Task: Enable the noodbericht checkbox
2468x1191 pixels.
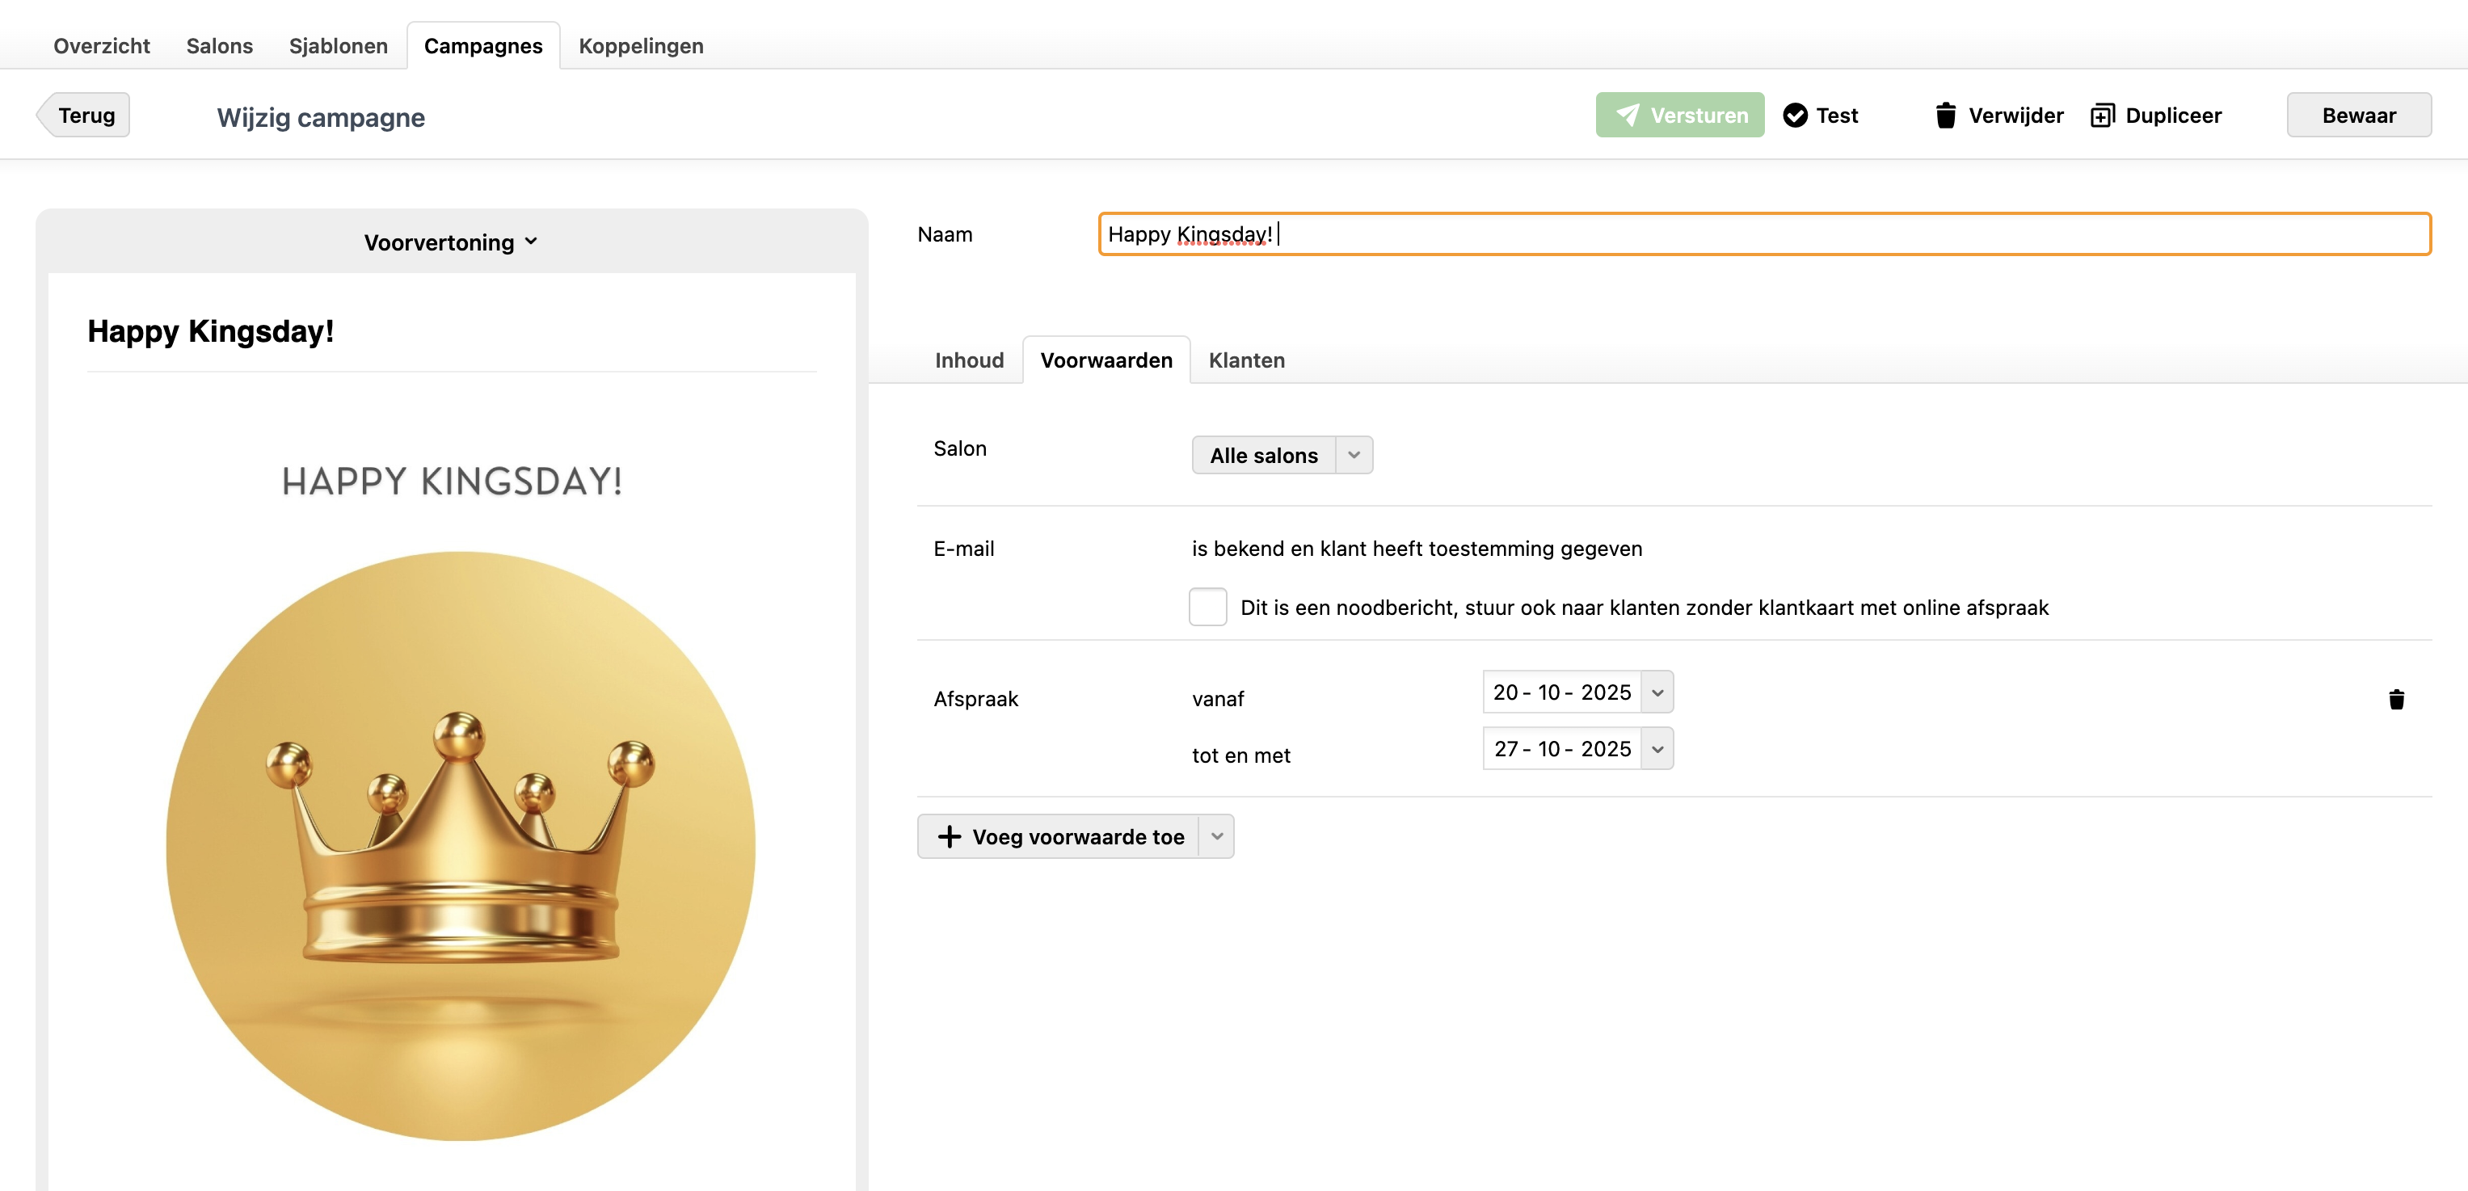Action: (x=1207, y=608)
